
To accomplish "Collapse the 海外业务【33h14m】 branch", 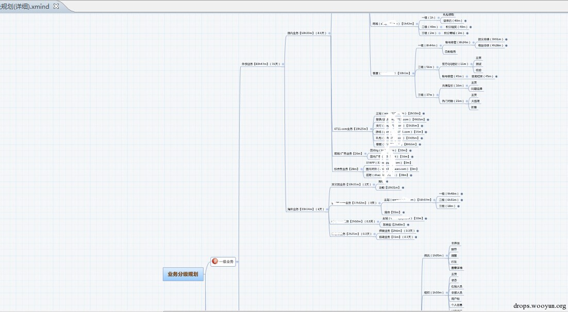I will (327, 209).
